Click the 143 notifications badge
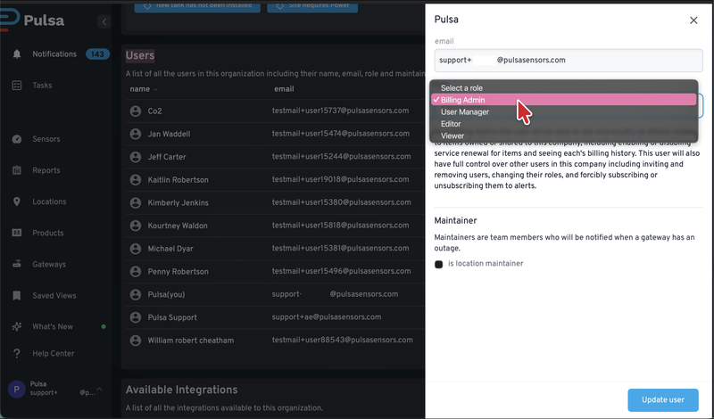The height and width of the screenshot is (419, 714). pos(97,54)
